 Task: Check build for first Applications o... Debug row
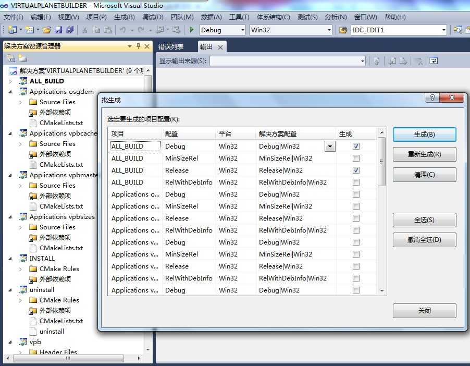356,194
